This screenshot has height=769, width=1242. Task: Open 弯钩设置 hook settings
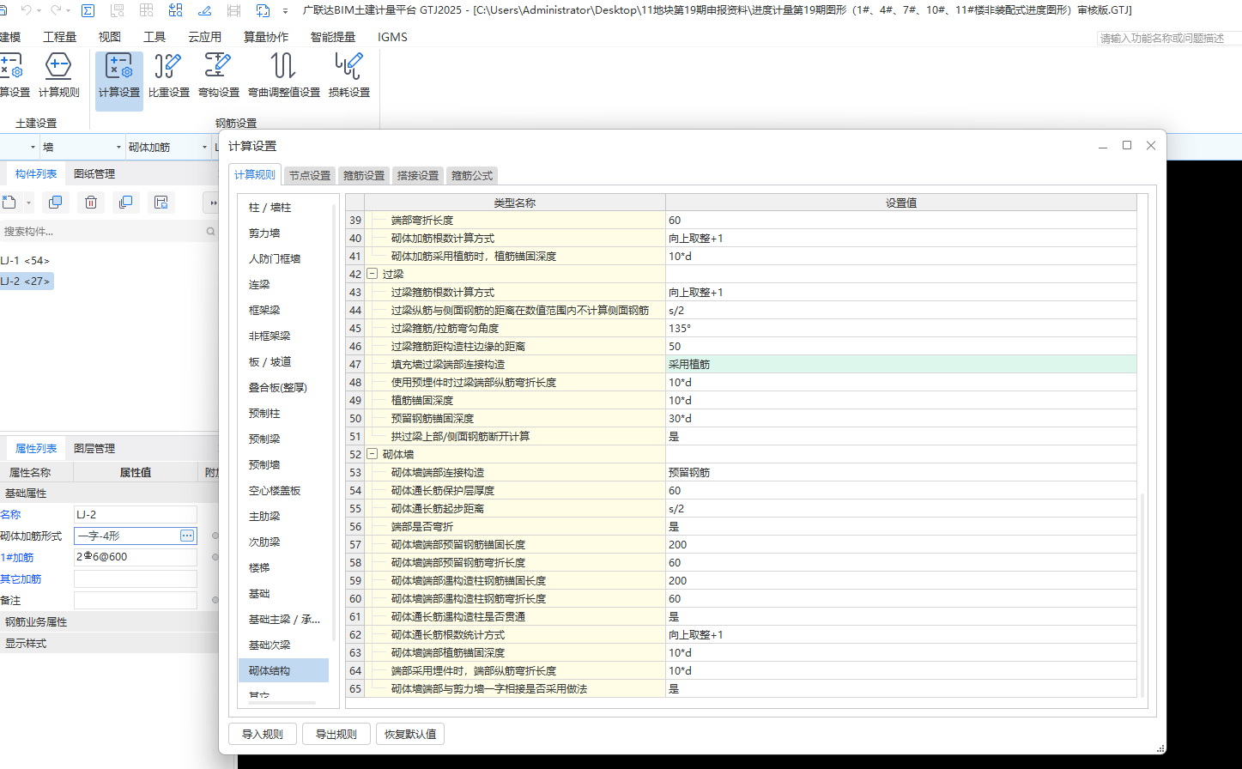[x=218, y=76]
